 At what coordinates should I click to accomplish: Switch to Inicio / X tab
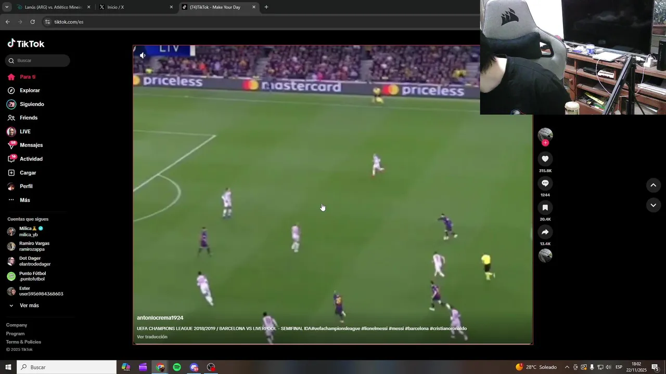(x=135, y=7)
